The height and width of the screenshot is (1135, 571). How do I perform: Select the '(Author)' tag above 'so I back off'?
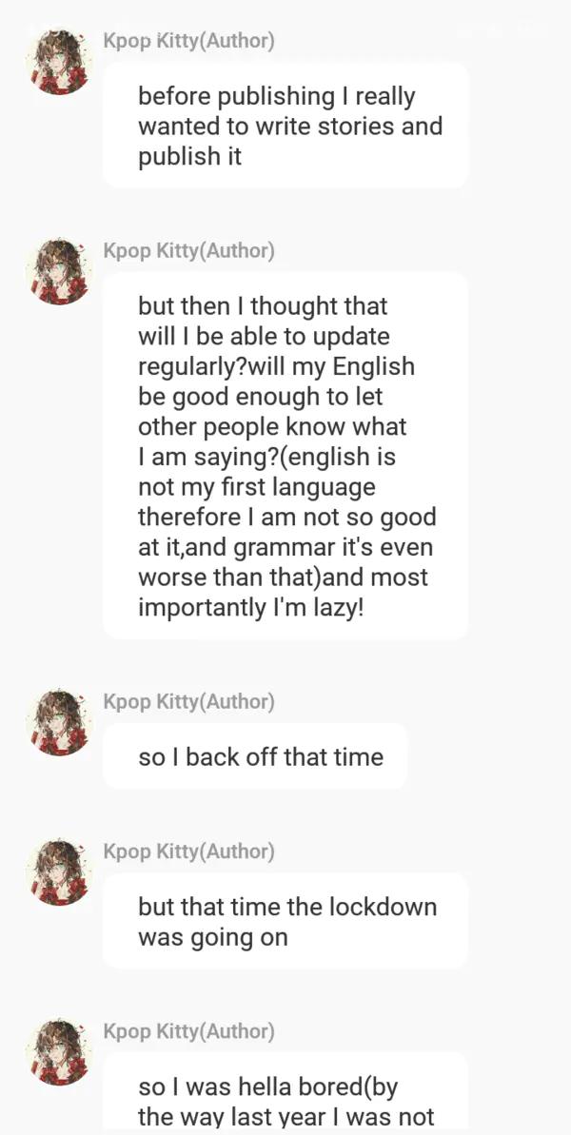click(x=237, y=702)
